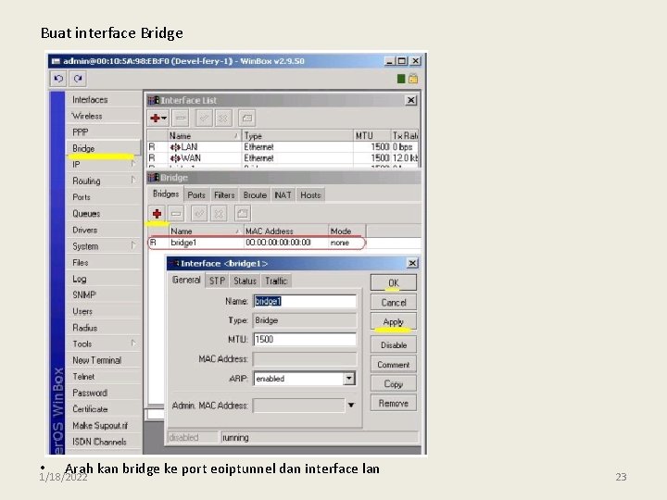Click the Type column header in Interface List
This screenshot has width=667, height=500.
(297, 135)
